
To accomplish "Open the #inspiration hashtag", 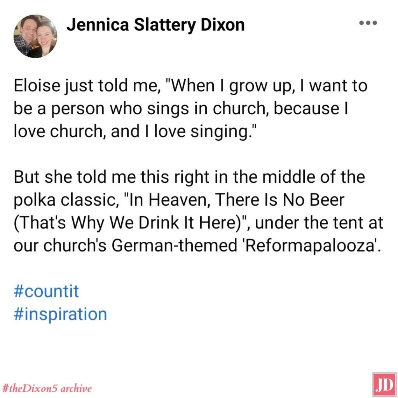I will click(60, 314).
